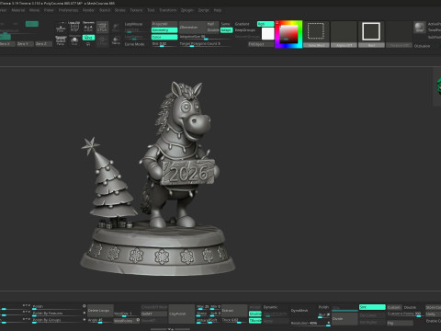Adjust the Polish By Groups slider
This screenshot has width=441, height=331.
(57, 320)
